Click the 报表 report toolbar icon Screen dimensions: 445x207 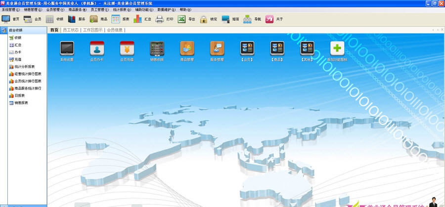coord(116,19)
